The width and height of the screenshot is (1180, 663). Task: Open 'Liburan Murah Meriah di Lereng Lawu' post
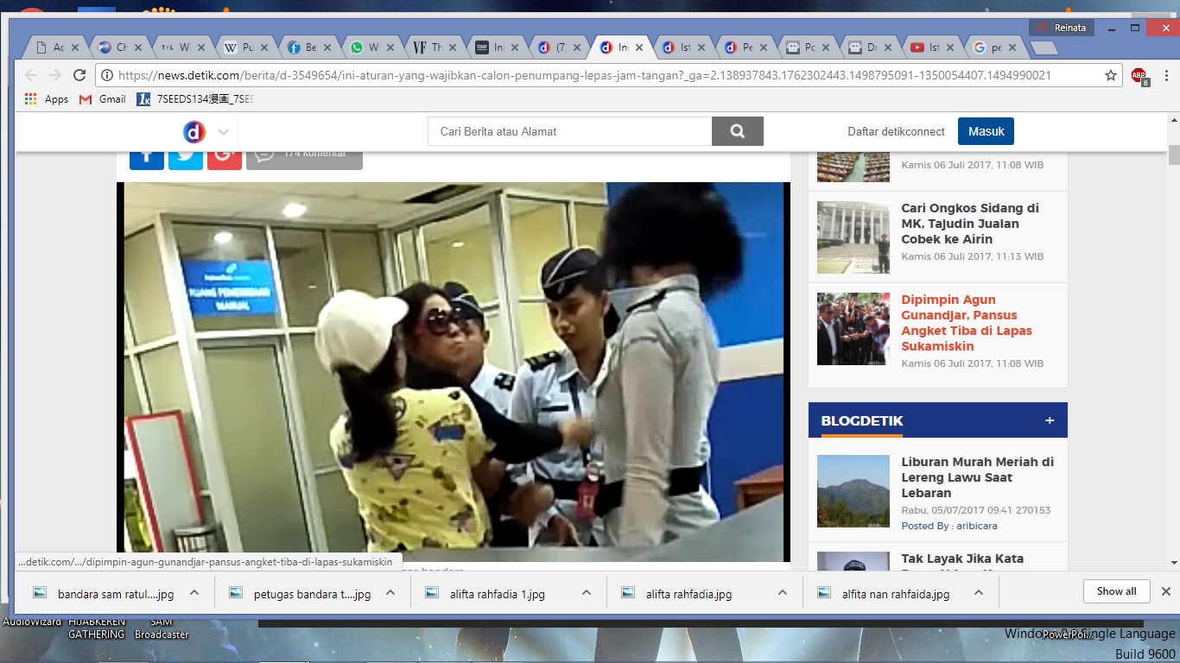tap(977, 477)
